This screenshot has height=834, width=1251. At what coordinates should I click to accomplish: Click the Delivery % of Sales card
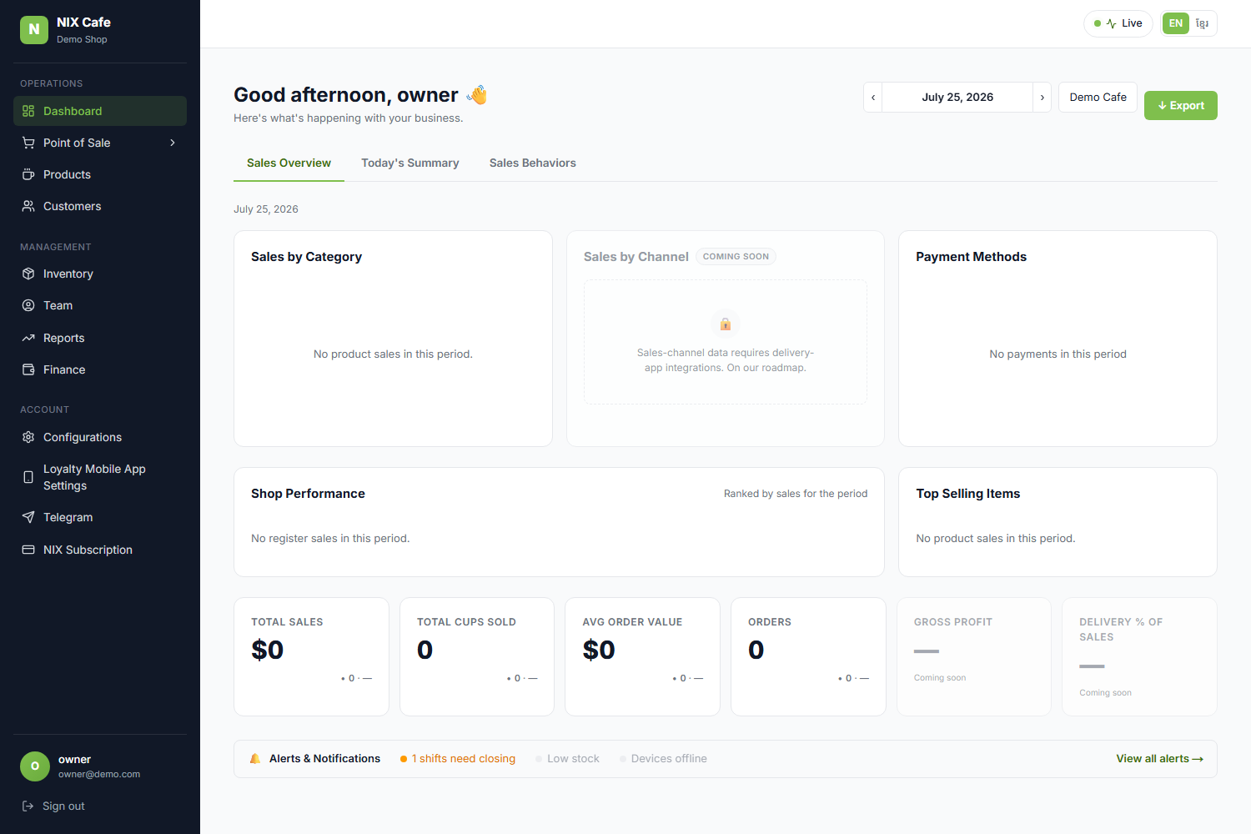coord(1139,656)
